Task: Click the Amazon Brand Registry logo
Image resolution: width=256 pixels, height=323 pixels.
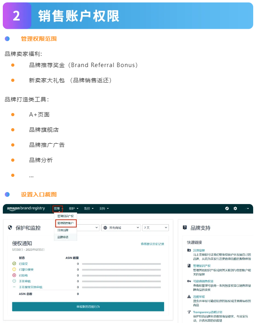Action: tap(26, 208)
